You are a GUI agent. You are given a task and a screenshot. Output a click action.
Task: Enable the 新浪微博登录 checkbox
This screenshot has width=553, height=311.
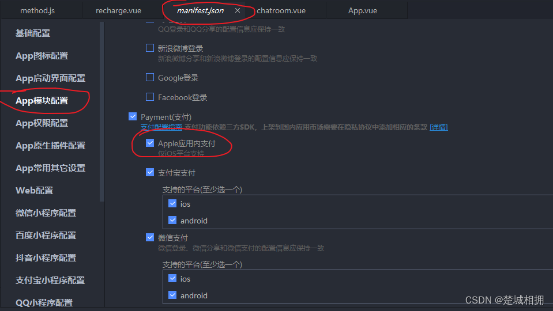pyautogui.click(x=150, y=48)
